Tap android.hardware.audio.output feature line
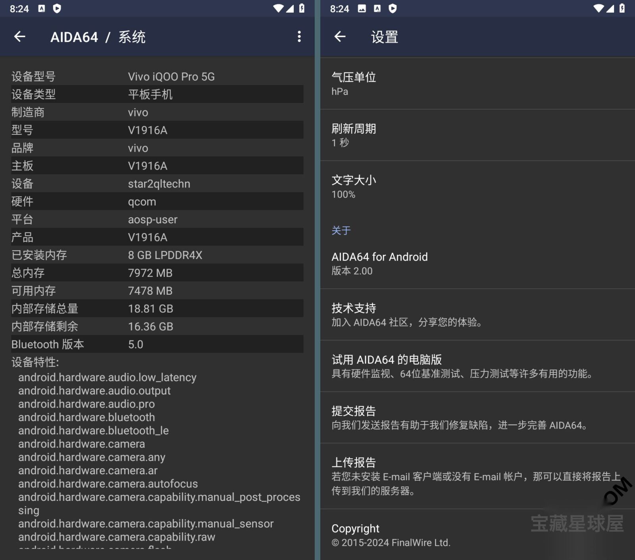 point(94,391)
